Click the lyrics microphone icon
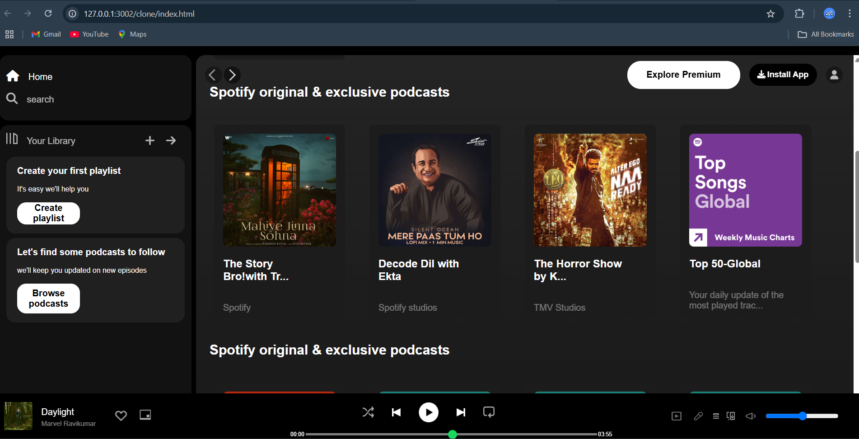Screen dimensions: 859x439 point(698,416)
